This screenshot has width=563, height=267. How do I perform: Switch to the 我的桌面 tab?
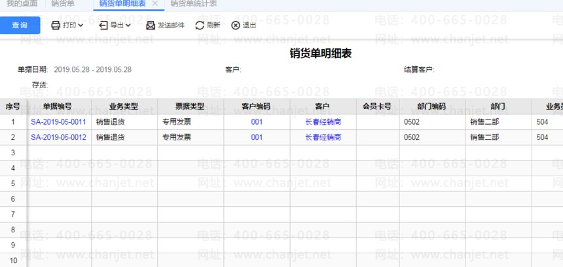click(22, 4)
